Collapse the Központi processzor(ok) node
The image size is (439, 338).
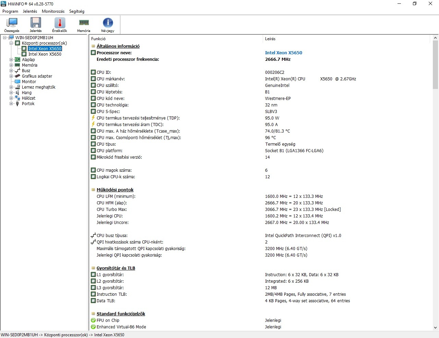11,43
